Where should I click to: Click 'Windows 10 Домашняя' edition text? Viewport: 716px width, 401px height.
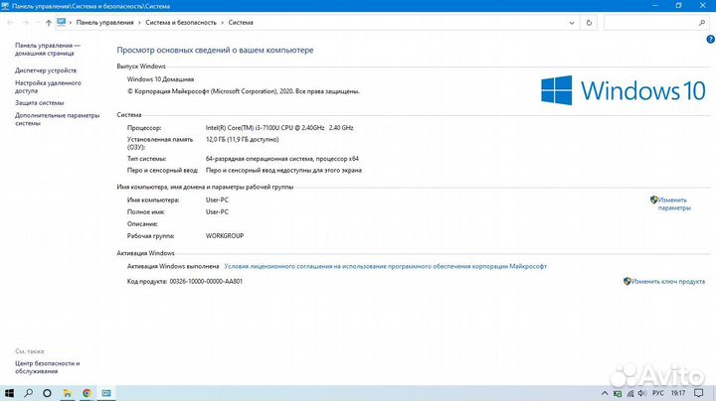pos(161,79)
